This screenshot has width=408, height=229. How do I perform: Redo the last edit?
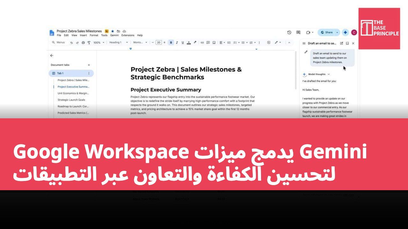[x=77, y=42]
